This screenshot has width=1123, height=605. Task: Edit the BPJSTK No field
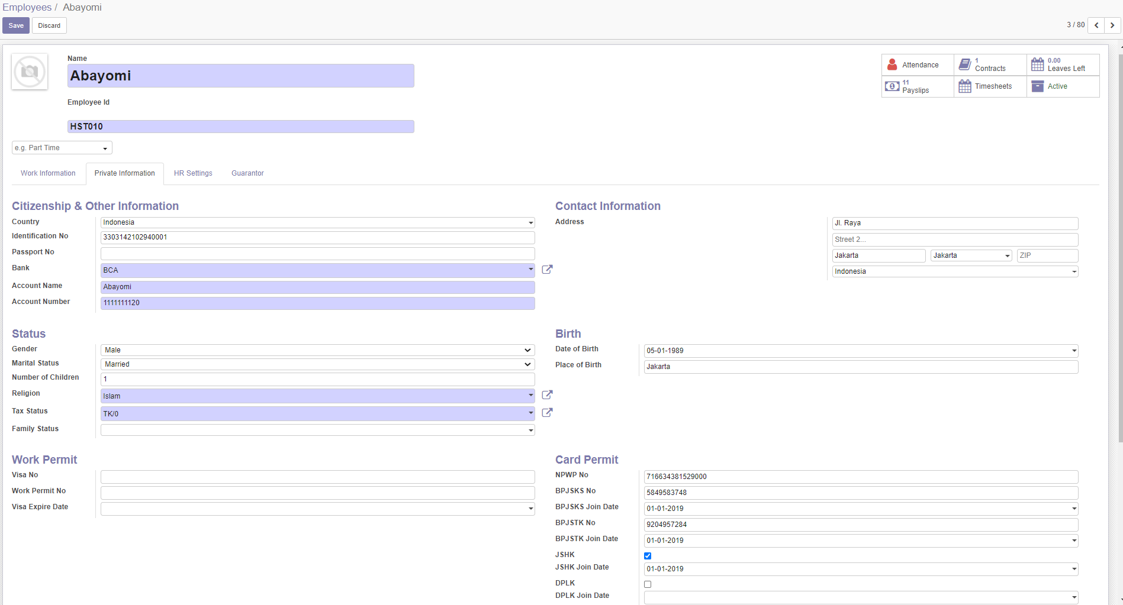pos(861,525)
